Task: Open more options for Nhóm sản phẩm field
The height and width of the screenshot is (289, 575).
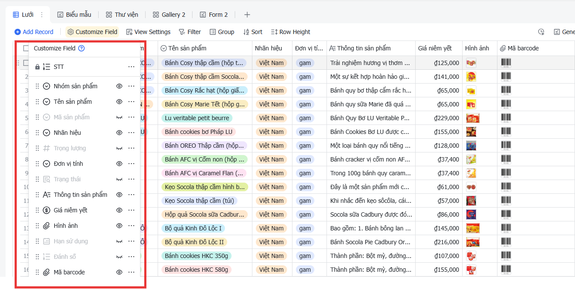Action: click(131, 86)
